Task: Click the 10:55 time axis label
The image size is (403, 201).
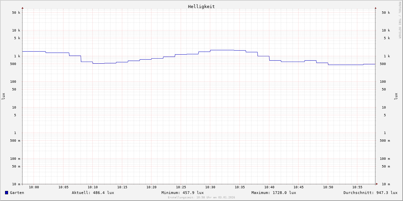Action: pos(357,187)
